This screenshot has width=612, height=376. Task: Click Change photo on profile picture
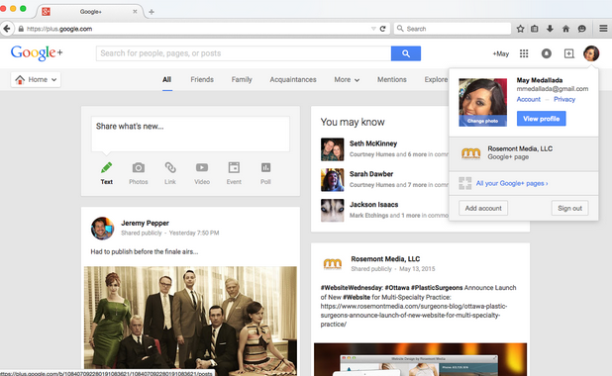coord(483,121)
